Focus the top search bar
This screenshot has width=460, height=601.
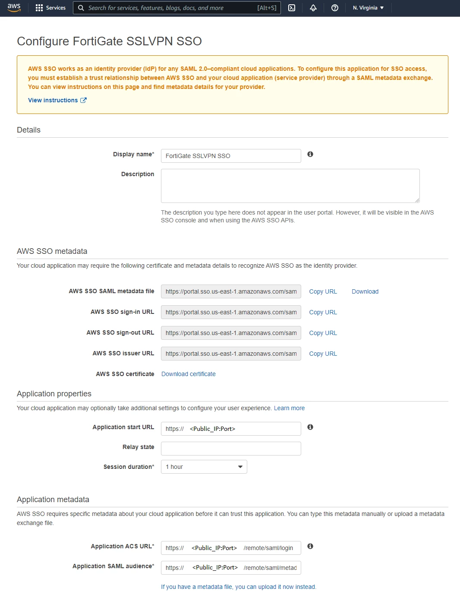point(177,8)
